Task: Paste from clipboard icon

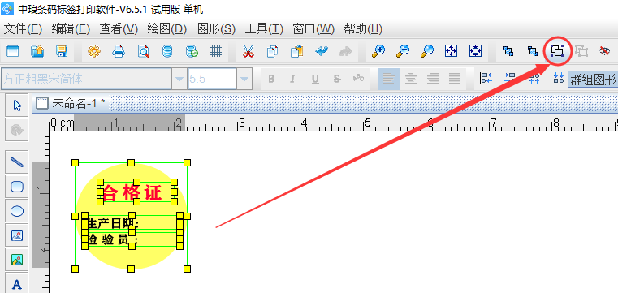Action: [296, 51]
